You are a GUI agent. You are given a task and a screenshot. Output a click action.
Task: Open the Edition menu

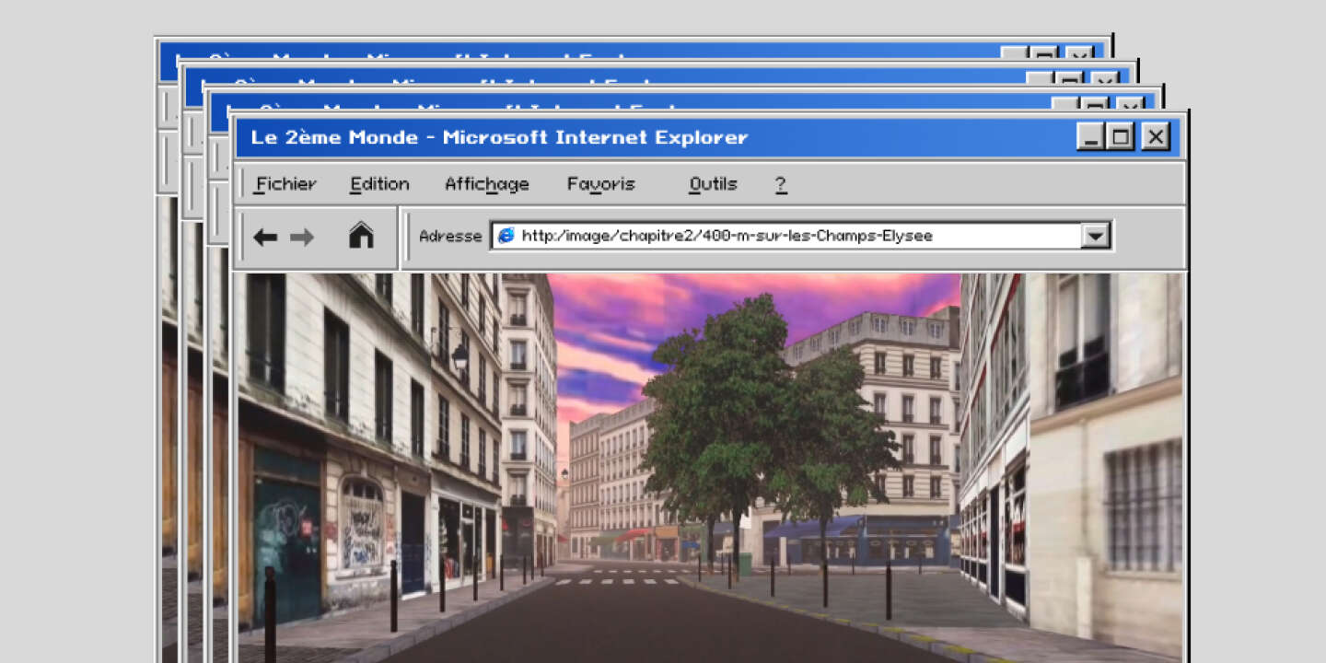[379, 184]
